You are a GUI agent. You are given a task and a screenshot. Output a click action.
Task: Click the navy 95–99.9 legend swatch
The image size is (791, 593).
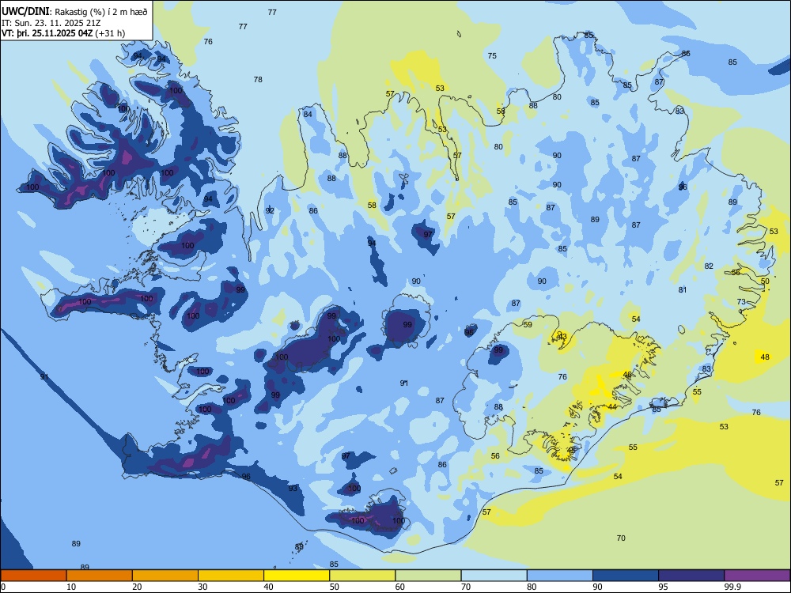[x=691, y=576]
